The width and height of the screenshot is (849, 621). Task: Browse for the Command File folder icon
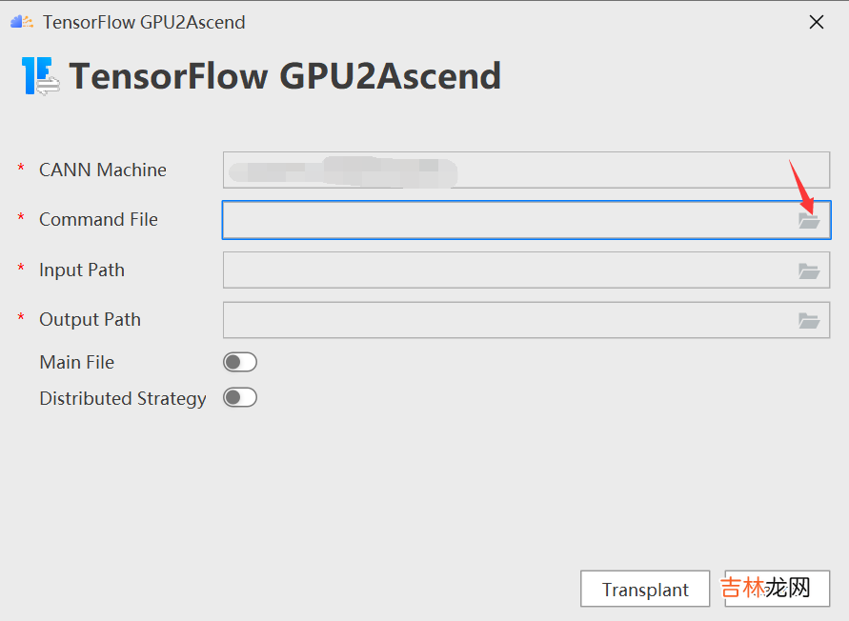(809, 220)
